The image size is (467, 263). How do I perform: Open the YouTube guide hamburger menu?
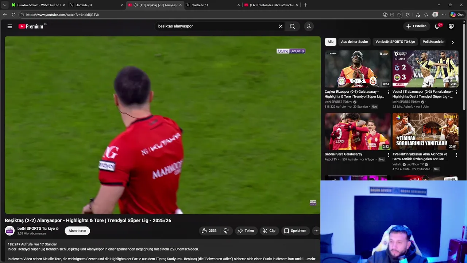[x=10, y=26]
